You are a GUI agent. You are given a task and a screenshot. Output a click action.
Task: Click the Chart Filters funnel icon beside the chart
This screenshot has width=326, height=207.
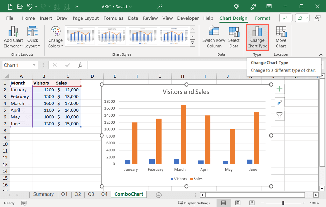tap(280, 115)
